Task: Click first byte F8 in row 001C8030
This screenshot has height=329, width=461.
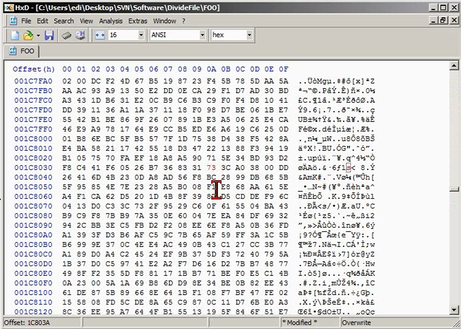Action: [67, 168]
